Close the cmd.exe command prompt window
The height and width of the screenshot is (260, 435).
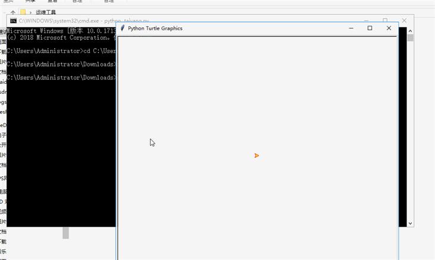(404, 21)
